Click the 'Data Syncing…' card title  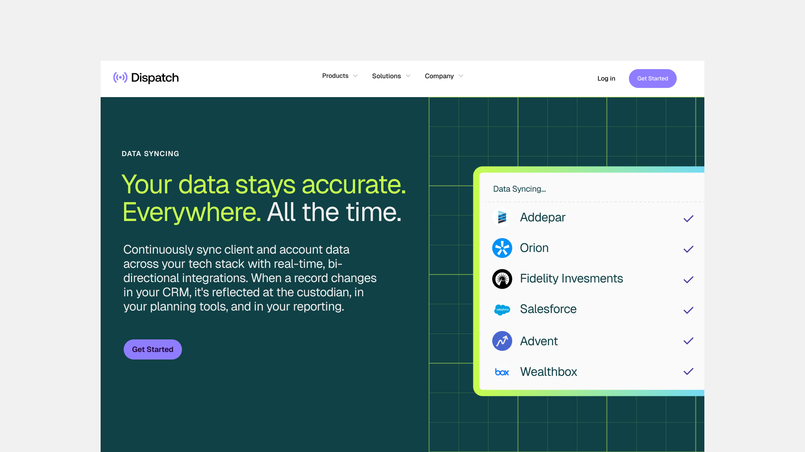[519, 189]
